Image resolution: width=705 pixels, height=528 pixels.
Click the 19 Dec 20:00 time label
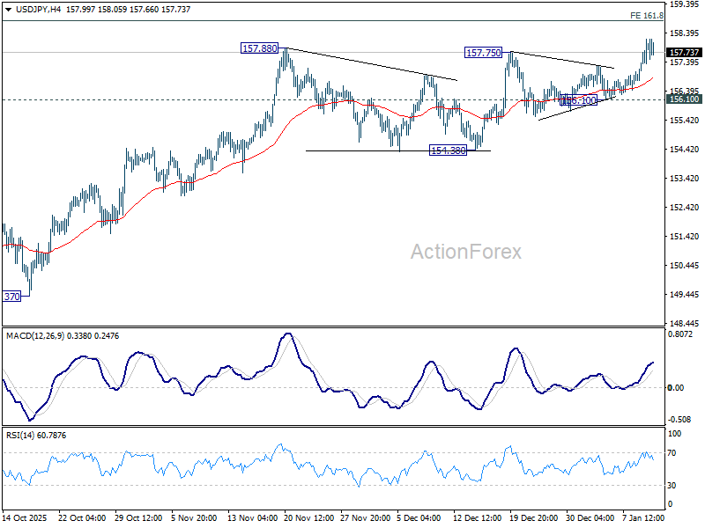click(x=534, y=517)
